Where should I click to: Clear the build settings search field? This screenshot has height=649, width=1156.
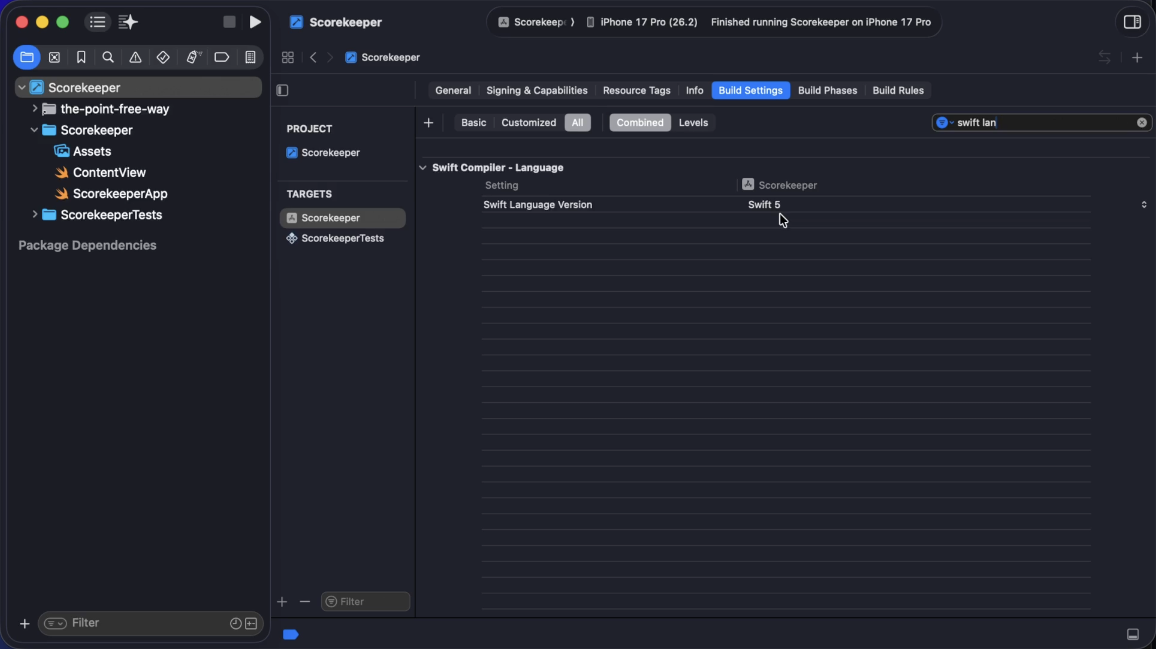click(1141, 123)
